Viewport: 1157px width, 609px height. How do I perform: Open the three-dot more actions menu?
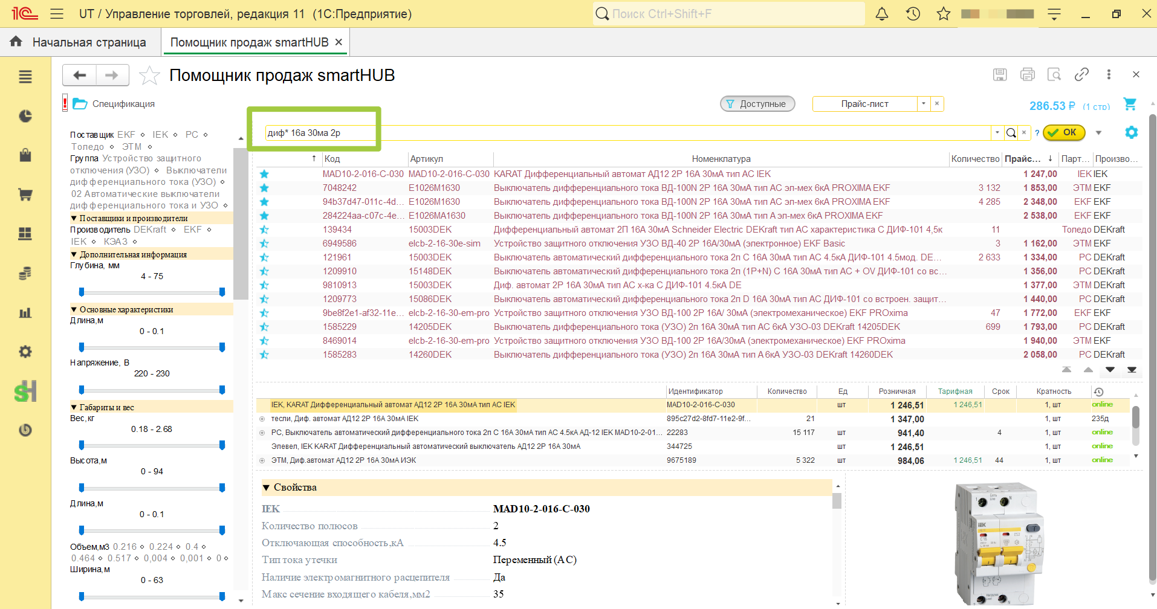(1109, 74)
